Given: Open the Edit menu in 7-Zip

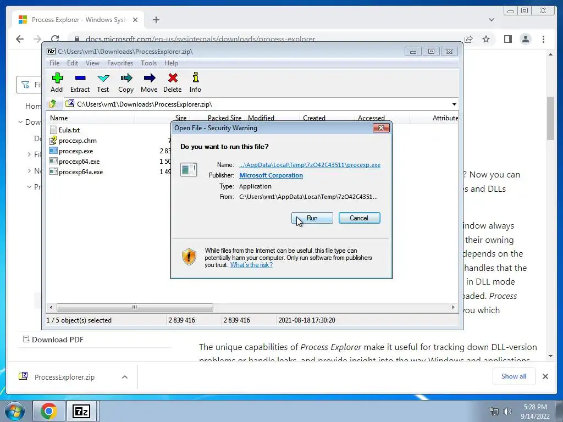Looking at the screenshot, I should click(73, 63).
